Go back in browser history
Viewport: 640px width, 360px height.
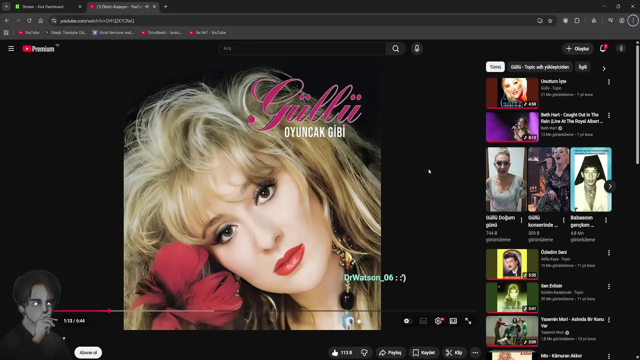6,20
